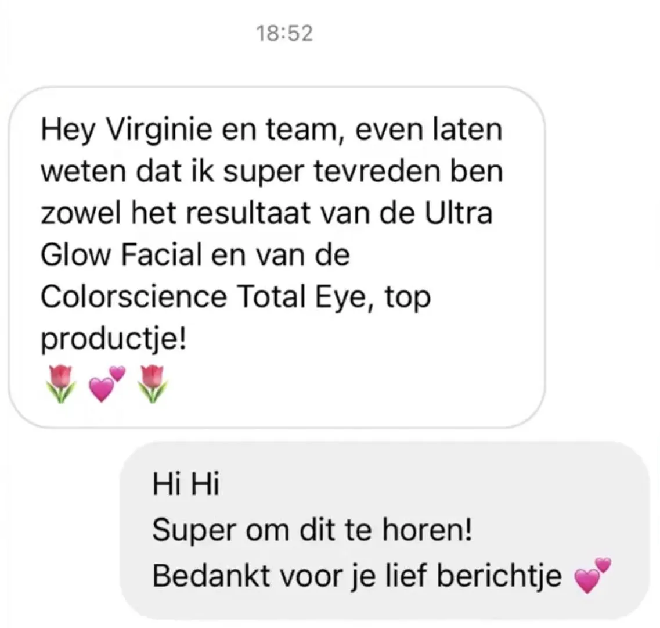Screen dimensions: 660x628
Task: Click the pink double-hearts emoji between tulips
Action: click(107, 383)
